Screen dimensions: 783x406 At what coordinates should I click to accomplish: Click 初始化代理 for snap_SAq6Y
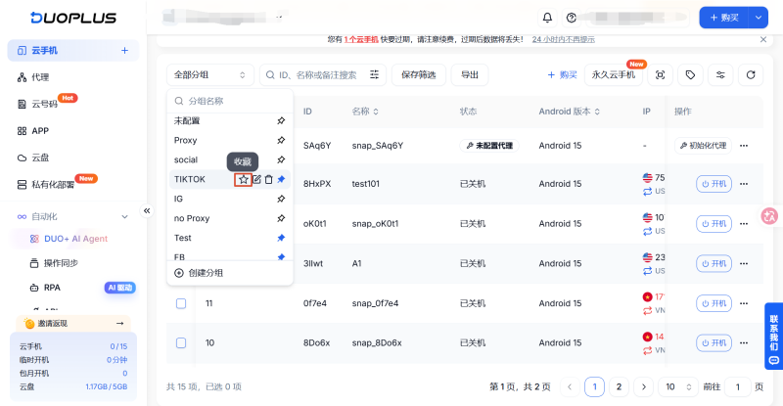[703, 146]
